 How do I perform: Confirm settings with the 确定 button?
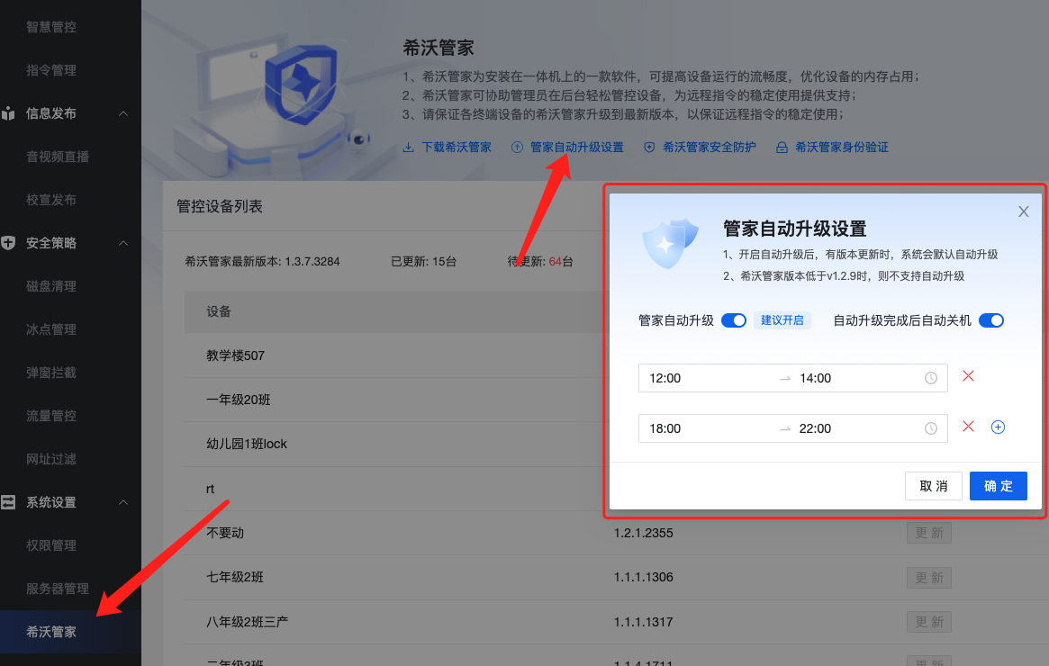(x=999, y=486)
